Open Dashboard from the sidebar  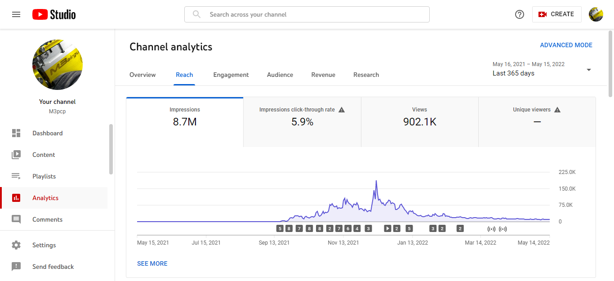47,133
